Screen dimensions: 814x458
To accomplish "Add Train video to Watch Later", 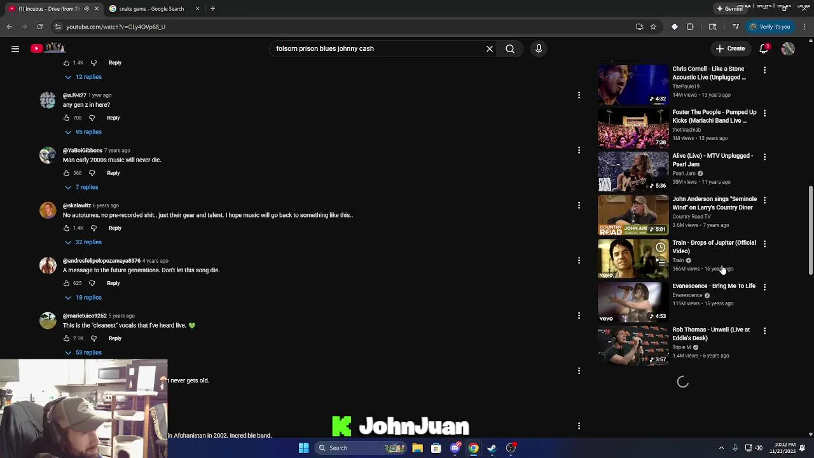I will [x=661, y=247].
